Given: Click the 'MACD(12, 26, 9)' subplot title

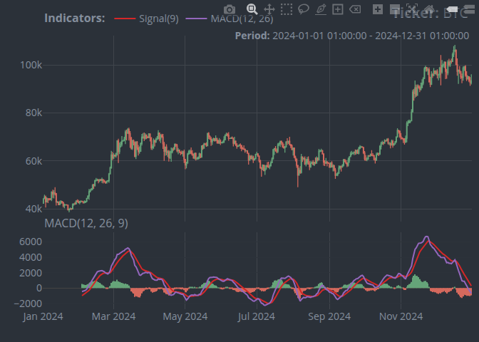Looking at the screenshot, I should coord(86,223).
